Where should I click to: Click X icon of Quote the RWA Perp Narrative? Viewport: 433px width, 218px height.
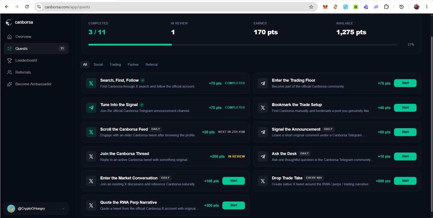tap(91, 205)
